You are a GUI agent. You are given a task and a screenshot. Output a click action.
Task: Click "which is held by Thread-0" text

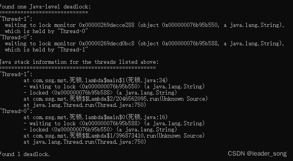46,31
